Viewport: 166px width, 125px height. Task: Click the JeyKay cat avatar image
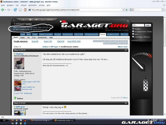click(19, 63)
